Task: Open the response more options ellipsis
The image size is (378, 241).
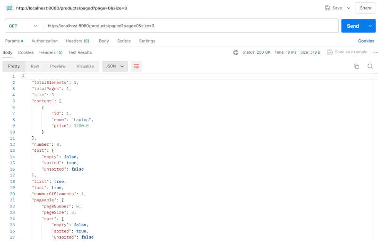Action: pos(375,52)
